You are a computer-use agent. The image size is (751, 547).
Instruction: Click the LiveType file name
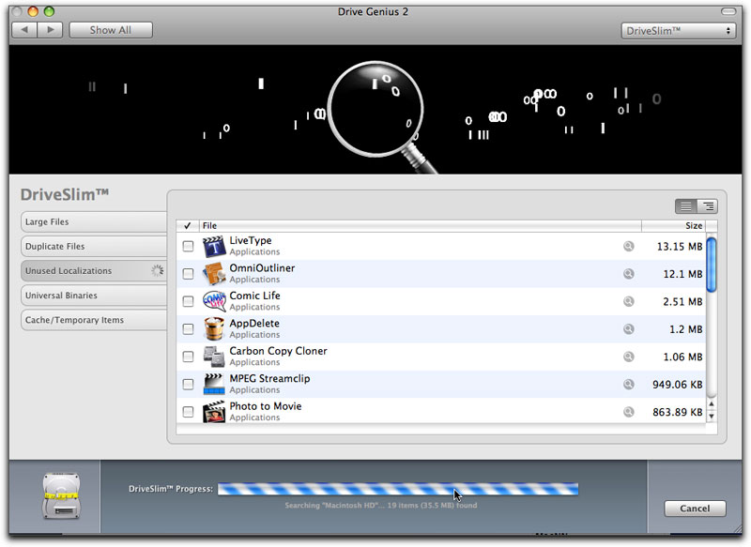point(251,241)
